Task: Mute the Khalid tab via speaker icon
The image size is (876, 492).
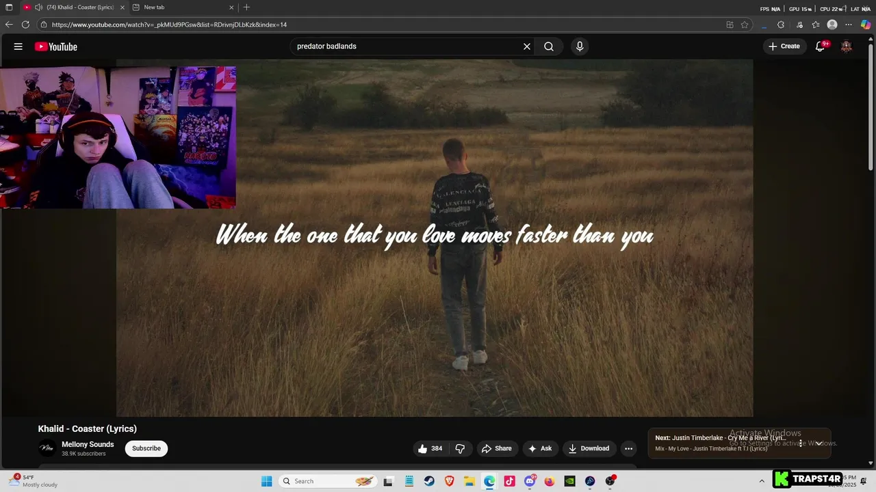Action: click(x=38, y=8)
